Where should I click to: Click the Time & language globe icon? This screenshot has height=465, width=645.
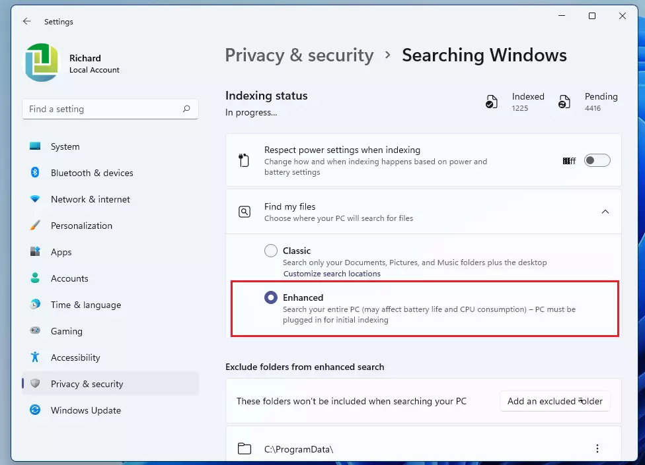pyautogui.click(x=36, y=304)
